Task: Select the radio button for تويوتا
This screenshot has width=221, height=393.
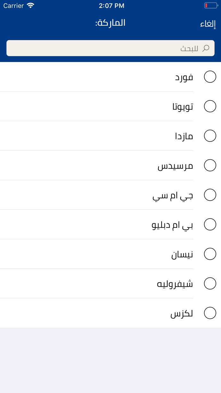Action: (210, 106)
